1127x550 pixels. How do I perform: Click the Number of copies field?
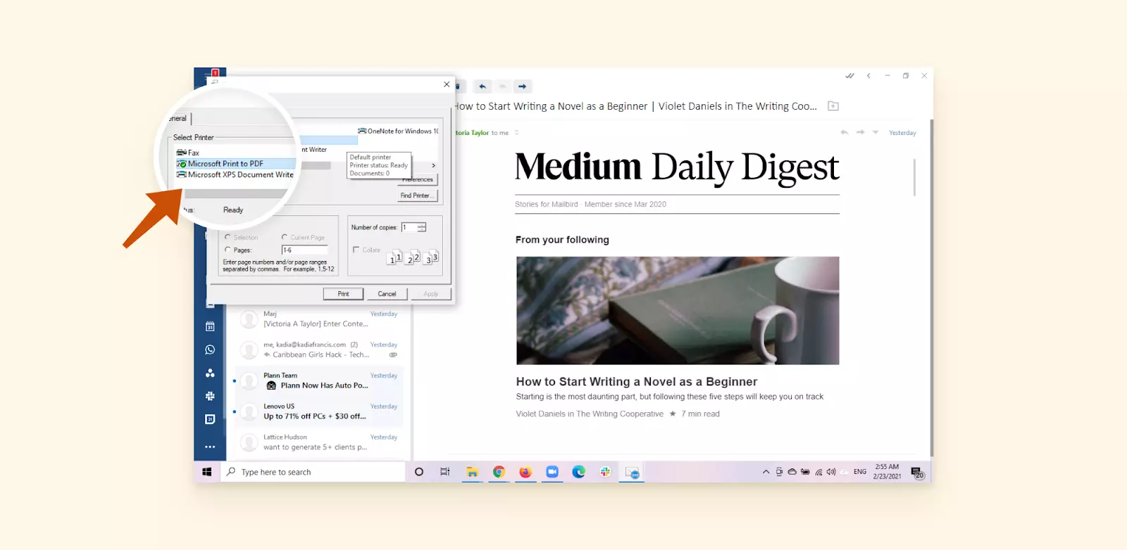click(409, 227)
